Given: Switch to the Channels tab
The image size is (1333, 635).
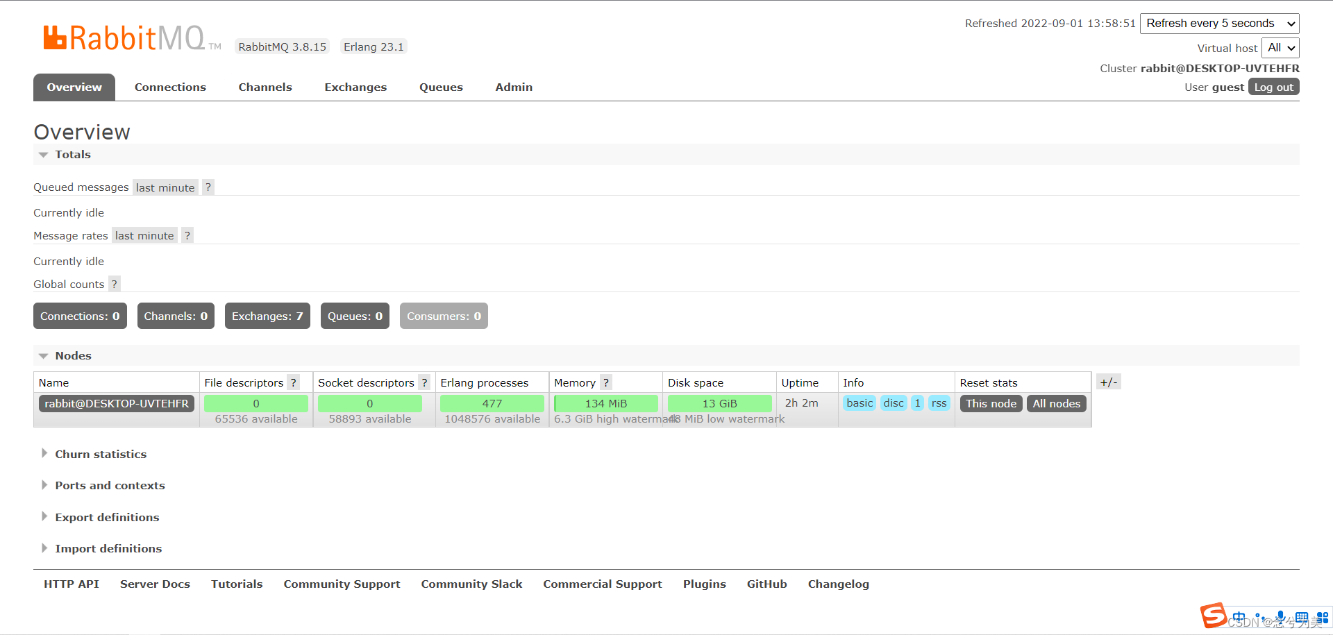Looking at the screenshot, I should pyautogui.click(x=265, y=87).
